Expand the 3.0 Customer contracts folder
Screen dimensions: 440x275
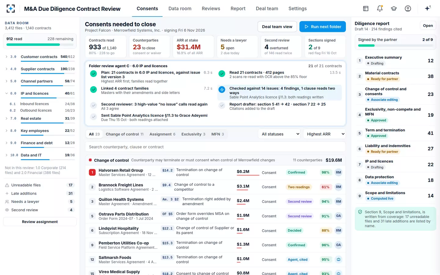7,57
